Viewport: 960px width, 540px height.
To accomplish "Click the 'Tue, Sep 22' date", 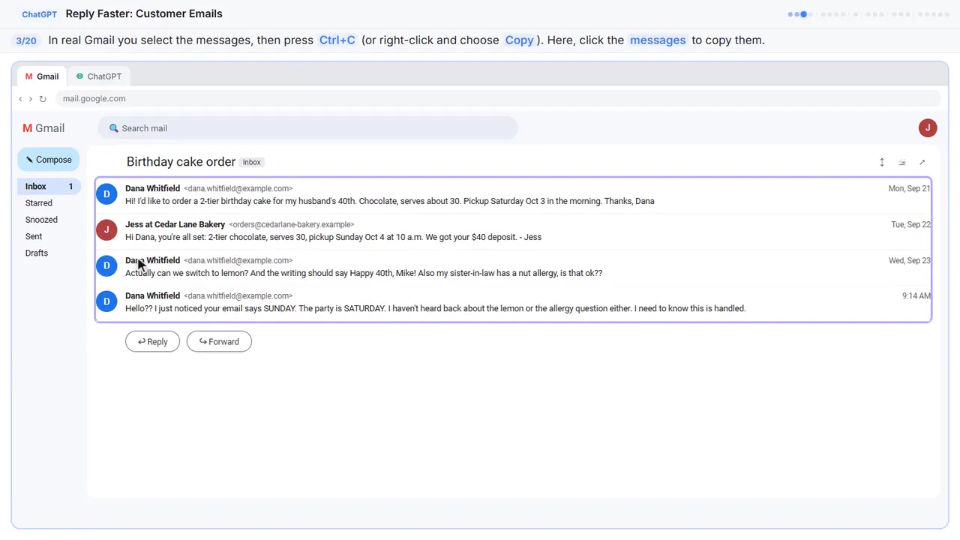I will point(910,224).
